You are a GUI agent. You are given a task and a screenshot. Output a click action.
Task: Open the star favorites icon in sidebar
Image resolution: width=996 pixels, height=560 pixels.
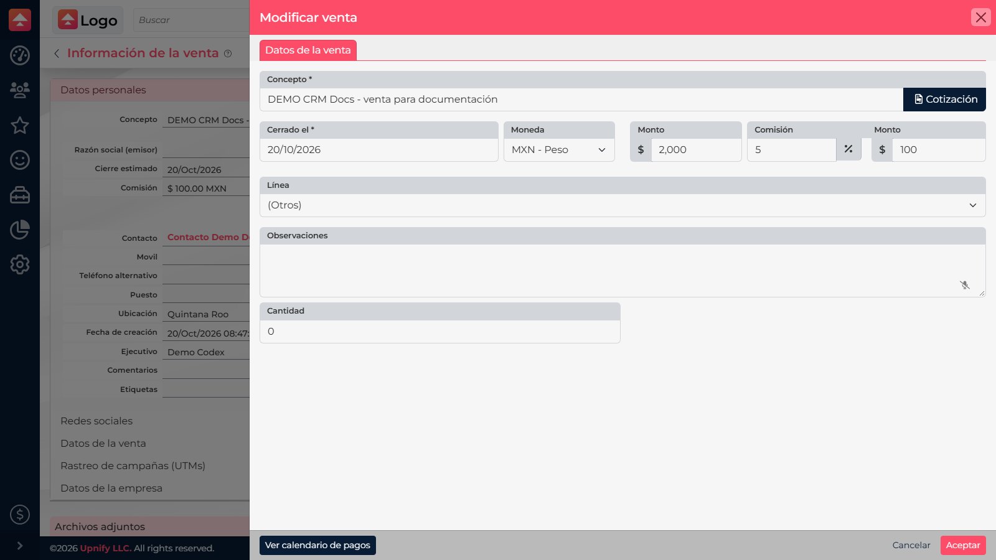[20, 125]
